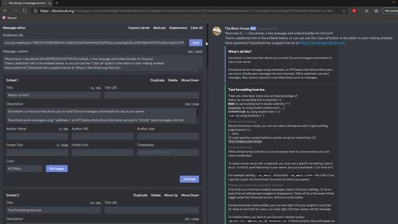Edit the Embed 2 Title field

coord(53,210)
